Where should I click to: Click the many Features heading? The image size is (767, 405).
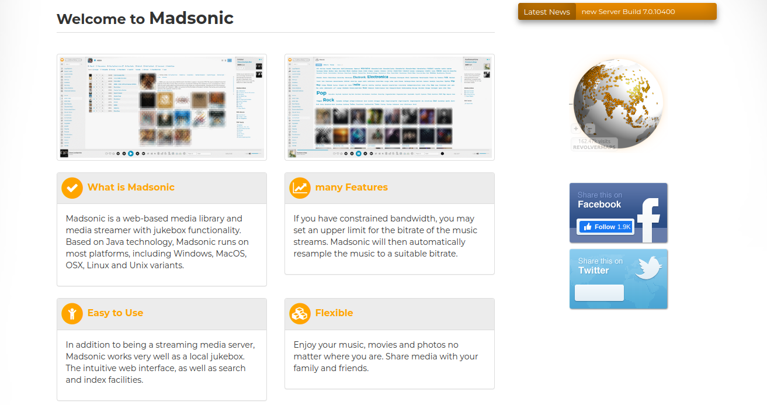[x=352, y=188]
